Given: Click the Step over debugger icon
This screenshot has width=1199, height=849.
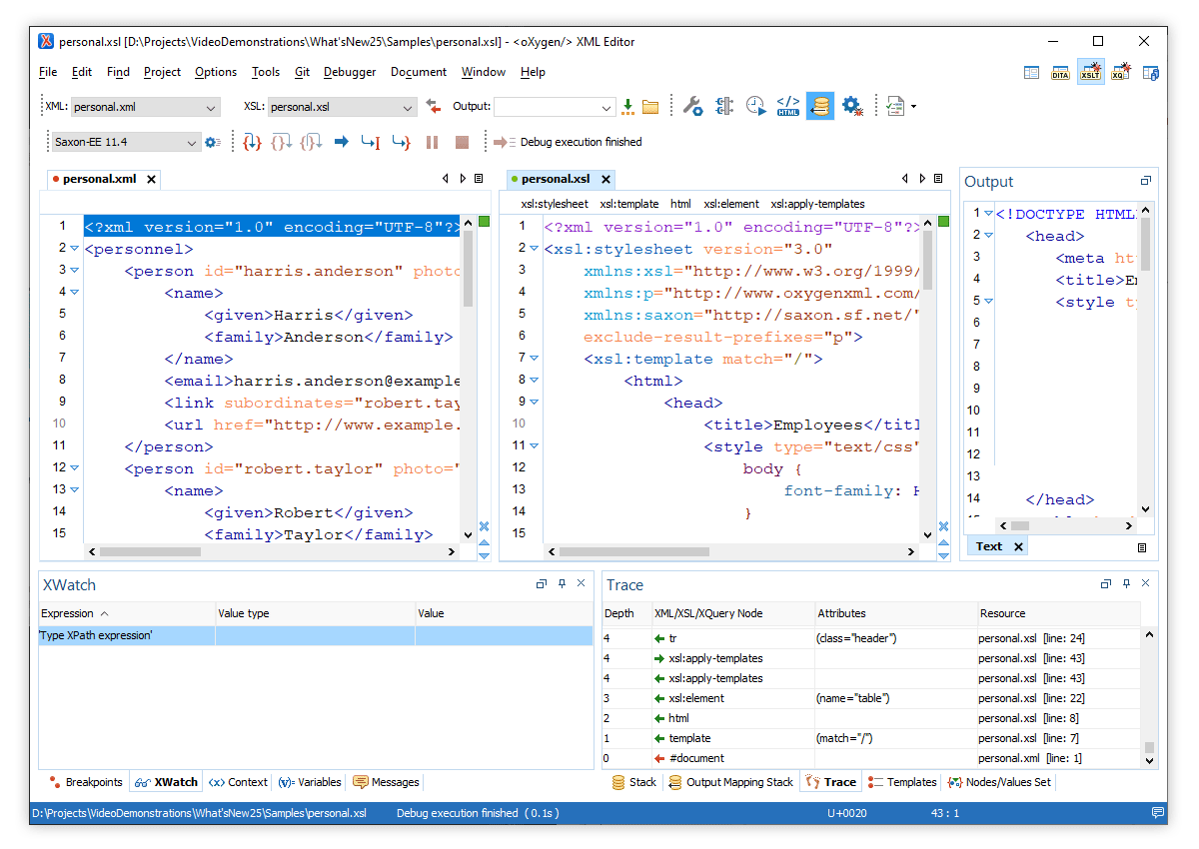Looking at the screenshot, I should [x=283, y=143].
